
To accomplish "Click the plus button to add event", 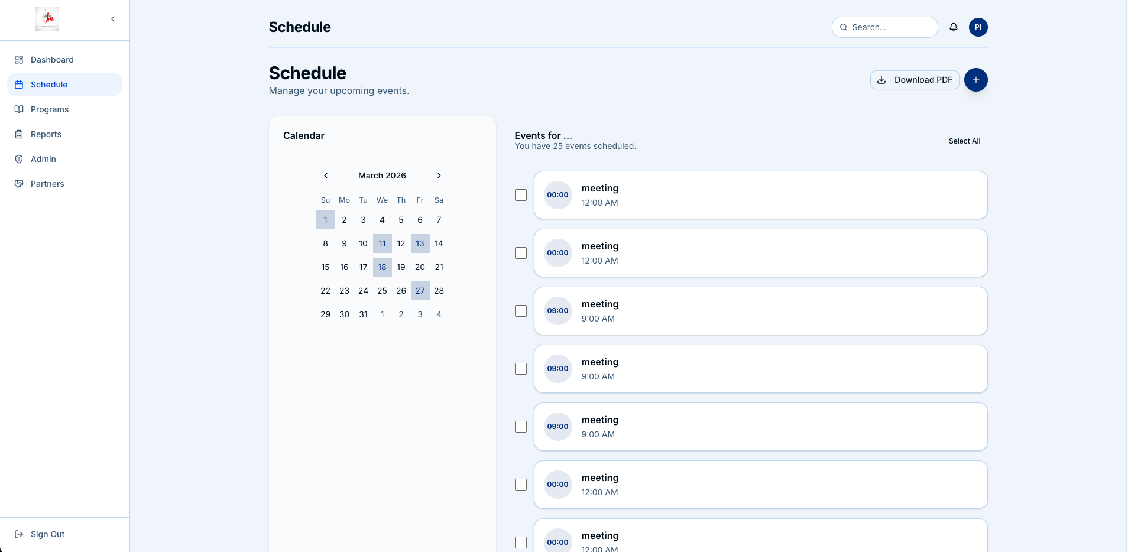I will 975,80.
